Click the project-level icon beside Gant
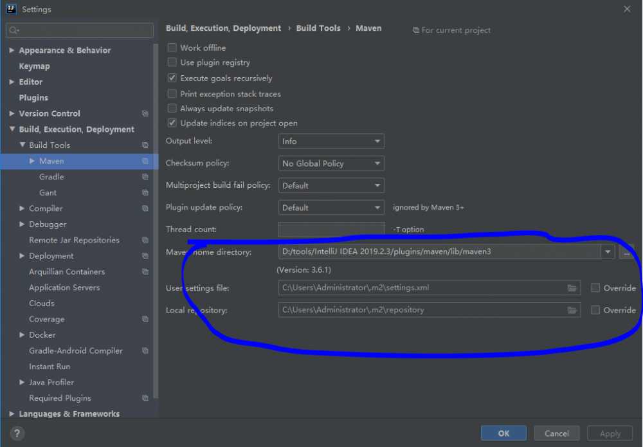This screenshot has width=643, height=447. (145, 193)
